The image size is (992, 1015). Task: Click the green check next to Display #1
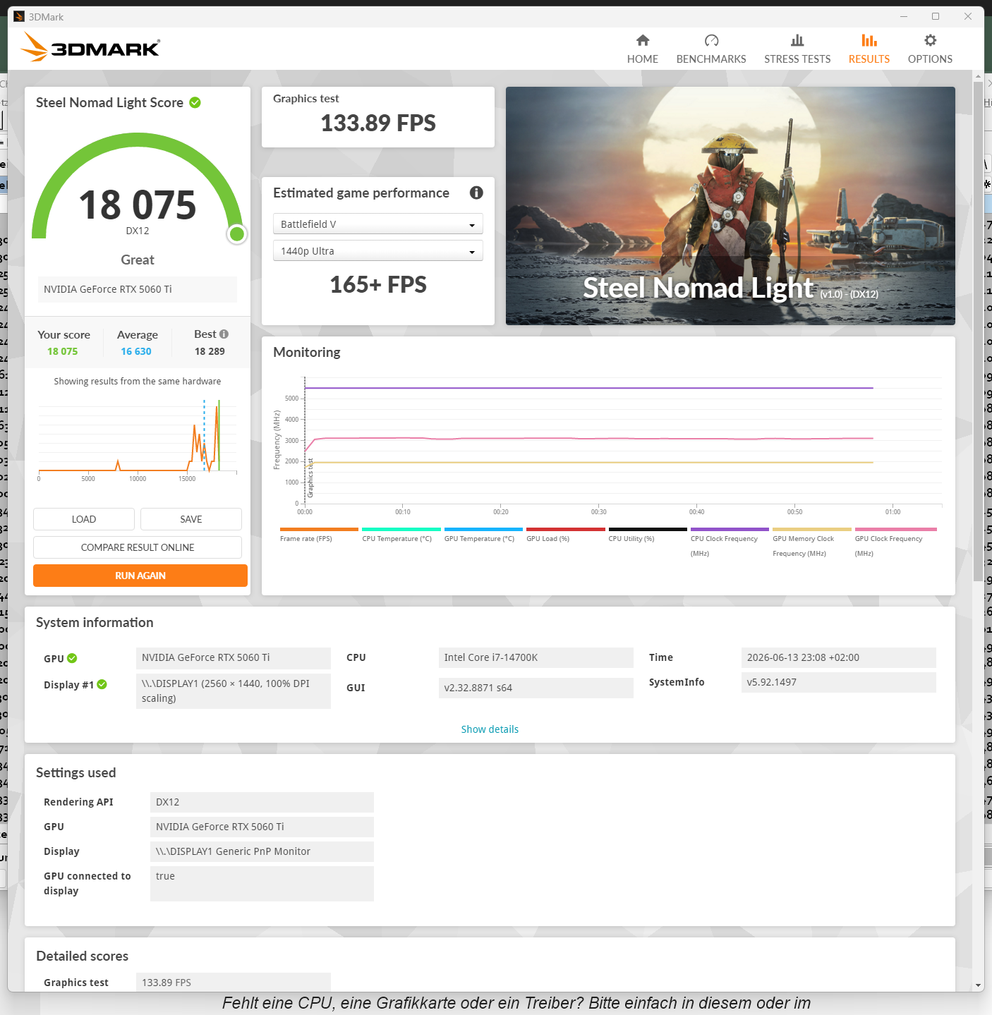click(102, 684)
